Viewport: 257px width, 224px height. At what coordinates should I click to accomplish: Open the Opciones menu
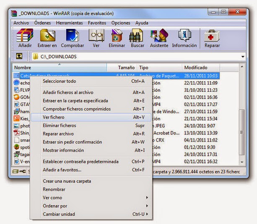[x=121, y=23]
